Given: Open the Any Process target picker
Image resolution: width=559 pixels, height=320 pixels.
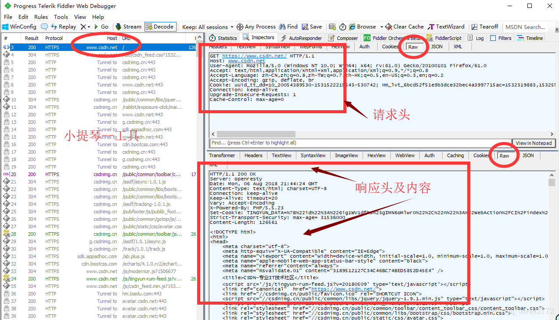Looking at the screenshot, I should (x=256, y=27).
